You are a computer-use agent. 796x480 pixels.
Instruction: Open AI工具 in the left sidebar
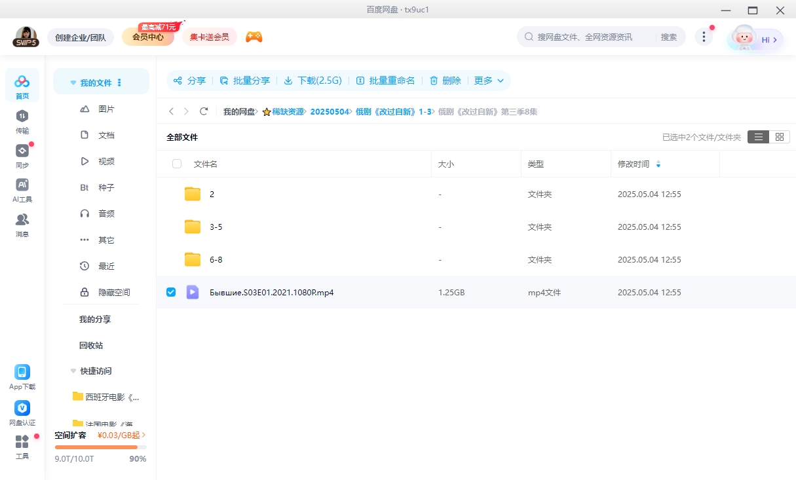point(22,190)
